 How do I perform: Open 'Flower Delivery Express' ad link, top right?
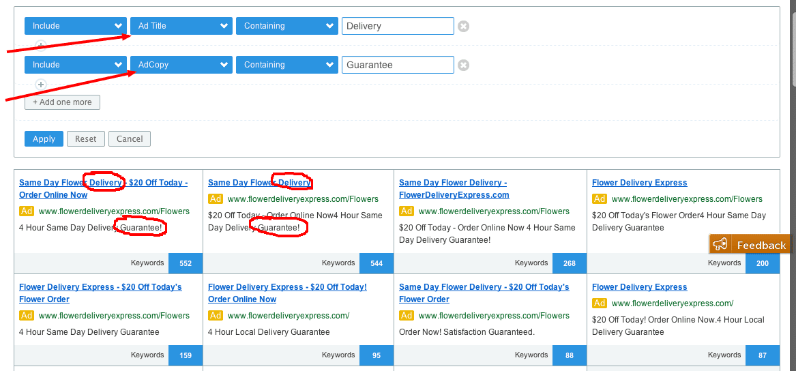click(639, 183)
